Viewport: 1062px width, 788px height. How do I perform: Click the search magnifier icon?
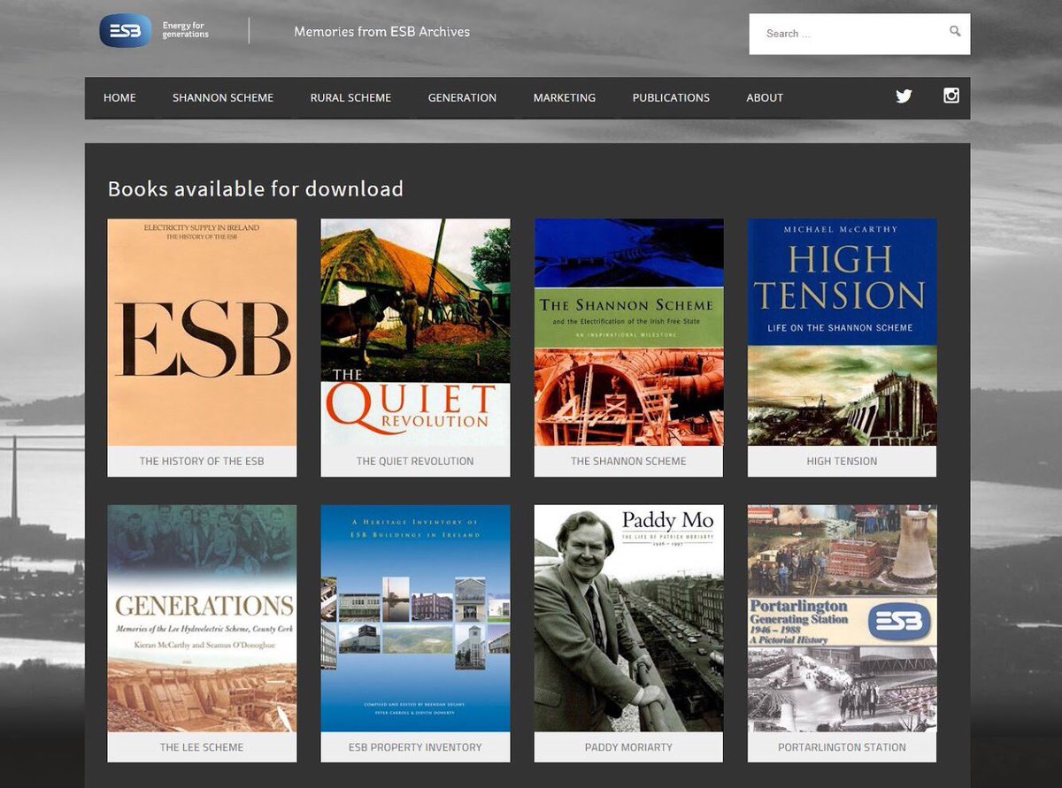(955, 32)
